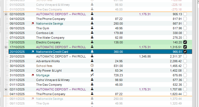Toggle the checkbox on The Gym 517.96 row
The width and height of the screenshot is (199, 107).
[185, 28]
